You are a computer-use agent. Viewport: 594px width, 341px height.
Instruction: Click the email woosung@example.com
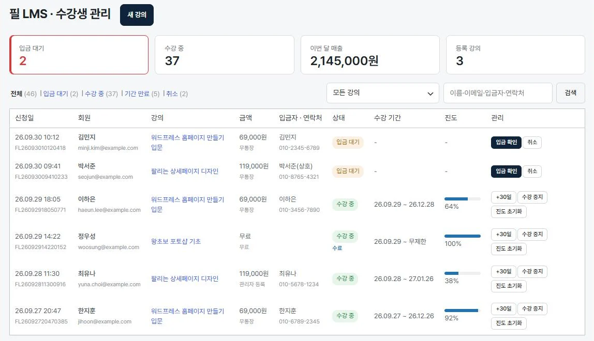pos(108,247)
